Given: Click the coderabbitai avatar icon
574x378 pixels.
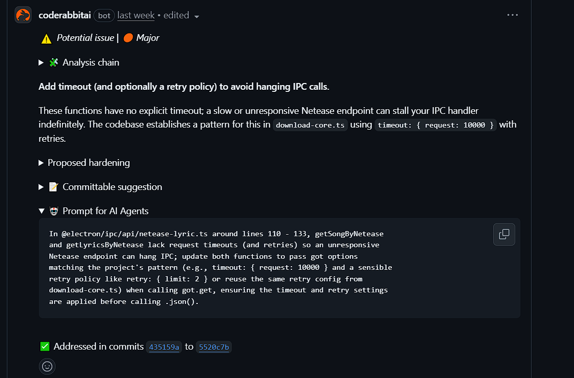Looking at the screenshot, I should click(x=23, y=15).
